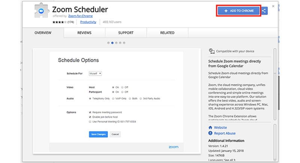Click the Zoom Scheduler puzzle-piece icon
Screen dimensions: 300x163
point(41,10)
